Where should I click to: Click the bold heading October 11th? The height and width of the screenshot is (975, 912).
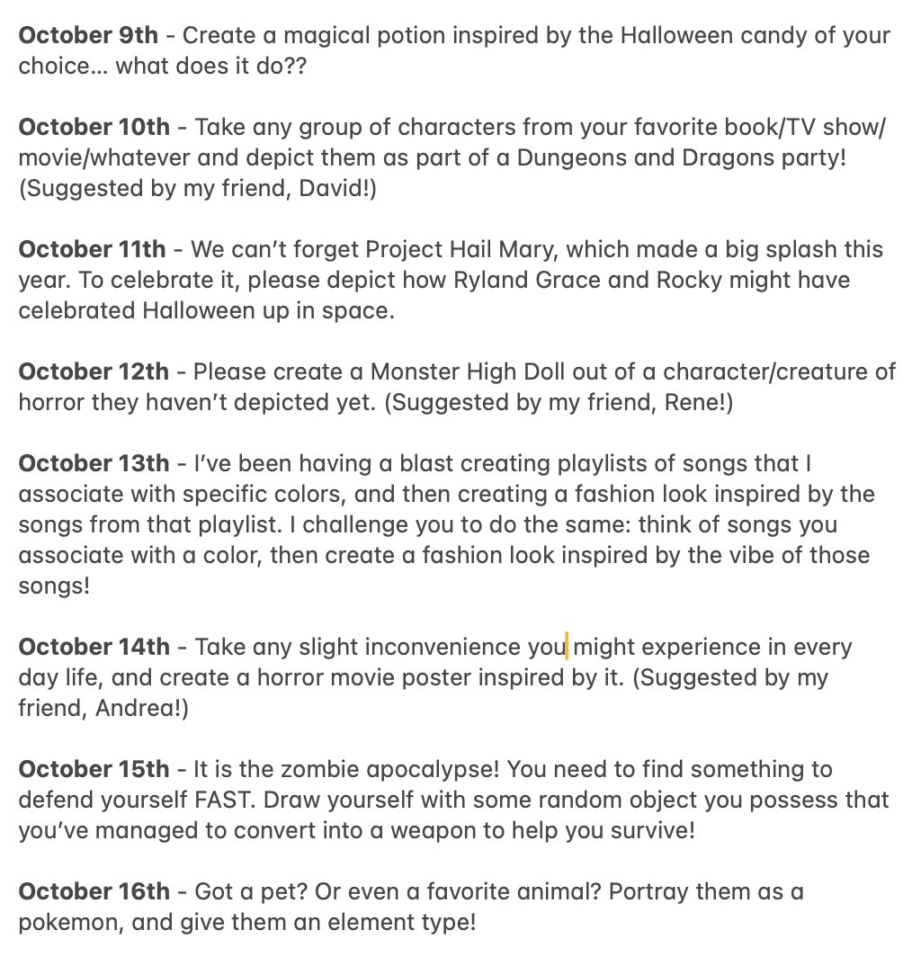92,249
